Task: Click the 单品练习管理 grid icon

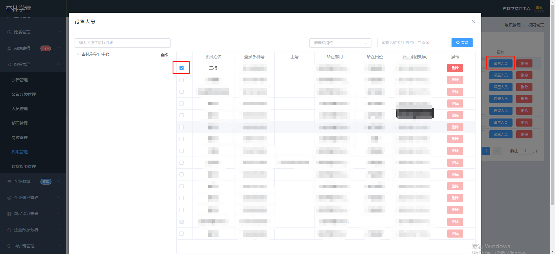Action: (9, 214)
